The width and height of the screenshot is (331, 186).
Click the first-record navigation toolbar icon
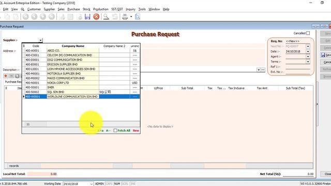click(26, 17)
